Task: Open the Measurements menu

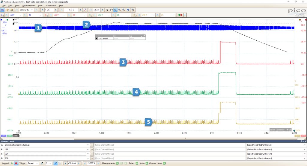Action: pos(28,6)
